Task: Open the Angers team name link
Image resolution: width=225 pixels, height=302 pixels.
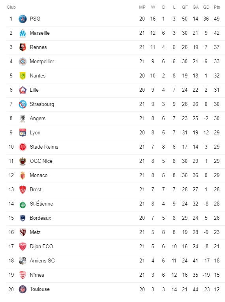Action: point(37,119)
